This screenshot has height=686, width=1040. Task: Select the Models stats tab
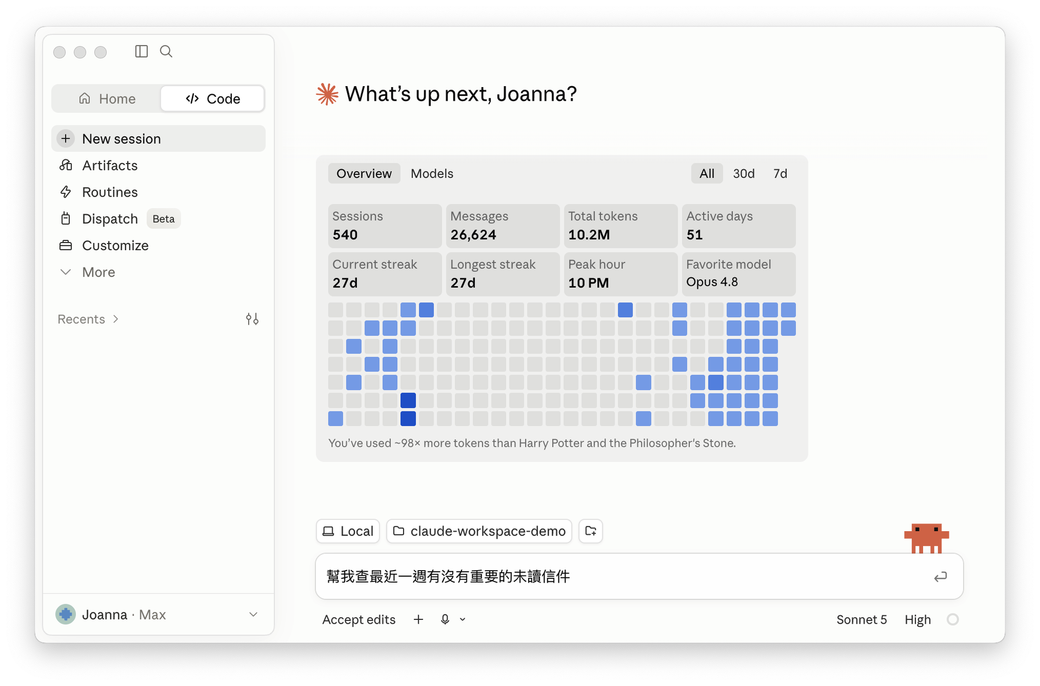pos(432,173)
